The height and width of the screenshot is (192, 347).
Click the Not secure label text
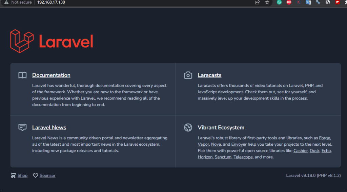21,2
